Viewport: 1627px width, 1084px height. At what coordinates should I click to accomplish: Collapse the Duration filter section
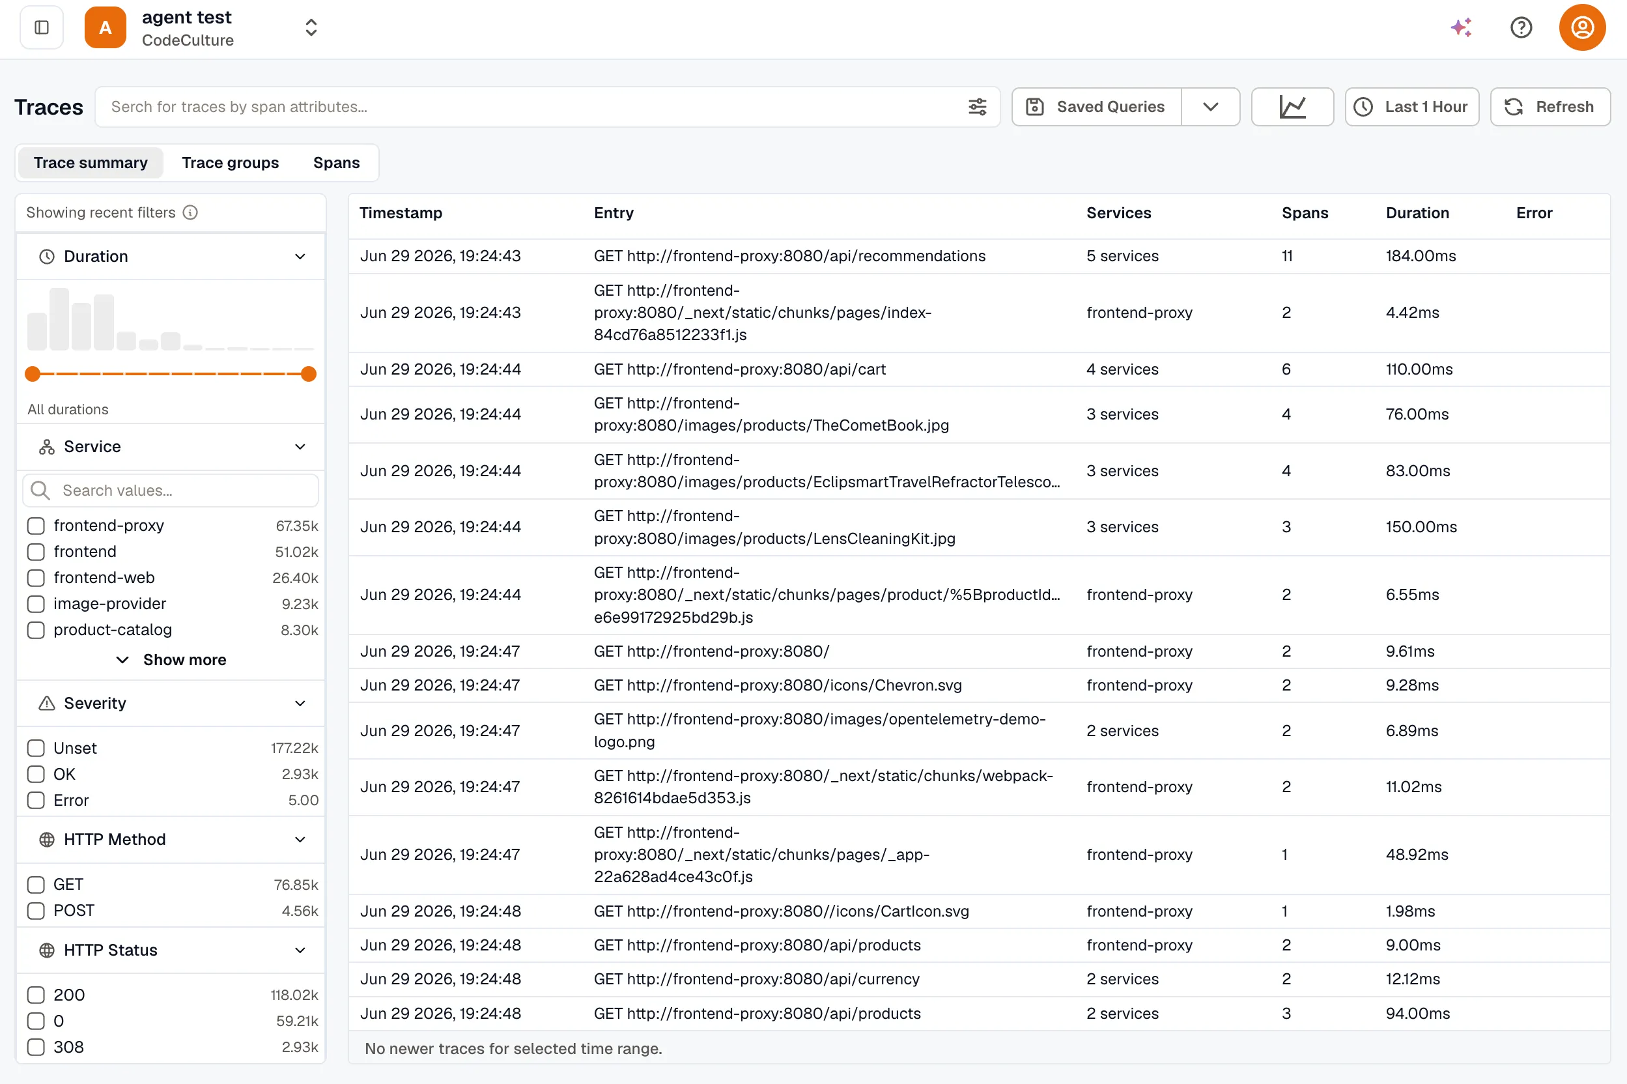[300, 257]
